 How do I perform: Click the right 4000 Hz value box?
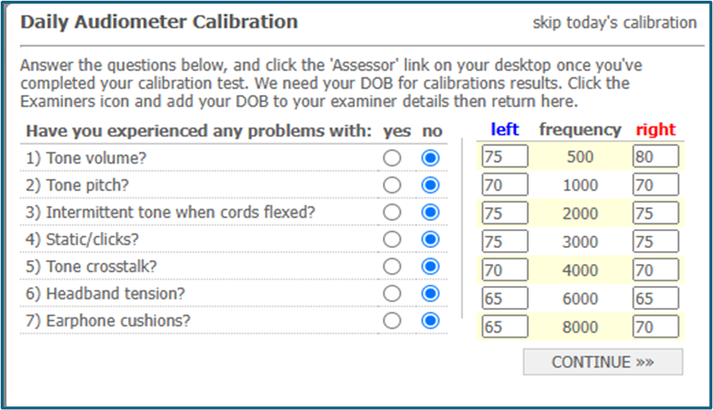click(655, 270)
